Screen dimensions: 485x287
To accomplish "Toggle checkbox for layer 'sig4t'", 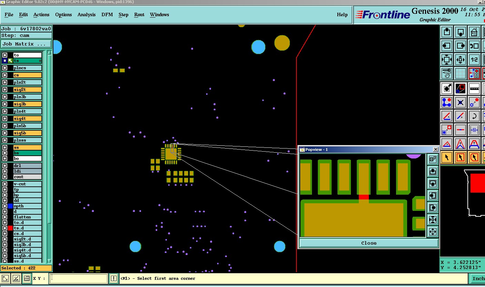I will (5, 119).
